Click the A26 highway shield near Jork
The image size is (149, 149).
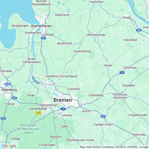pos(139,30)
